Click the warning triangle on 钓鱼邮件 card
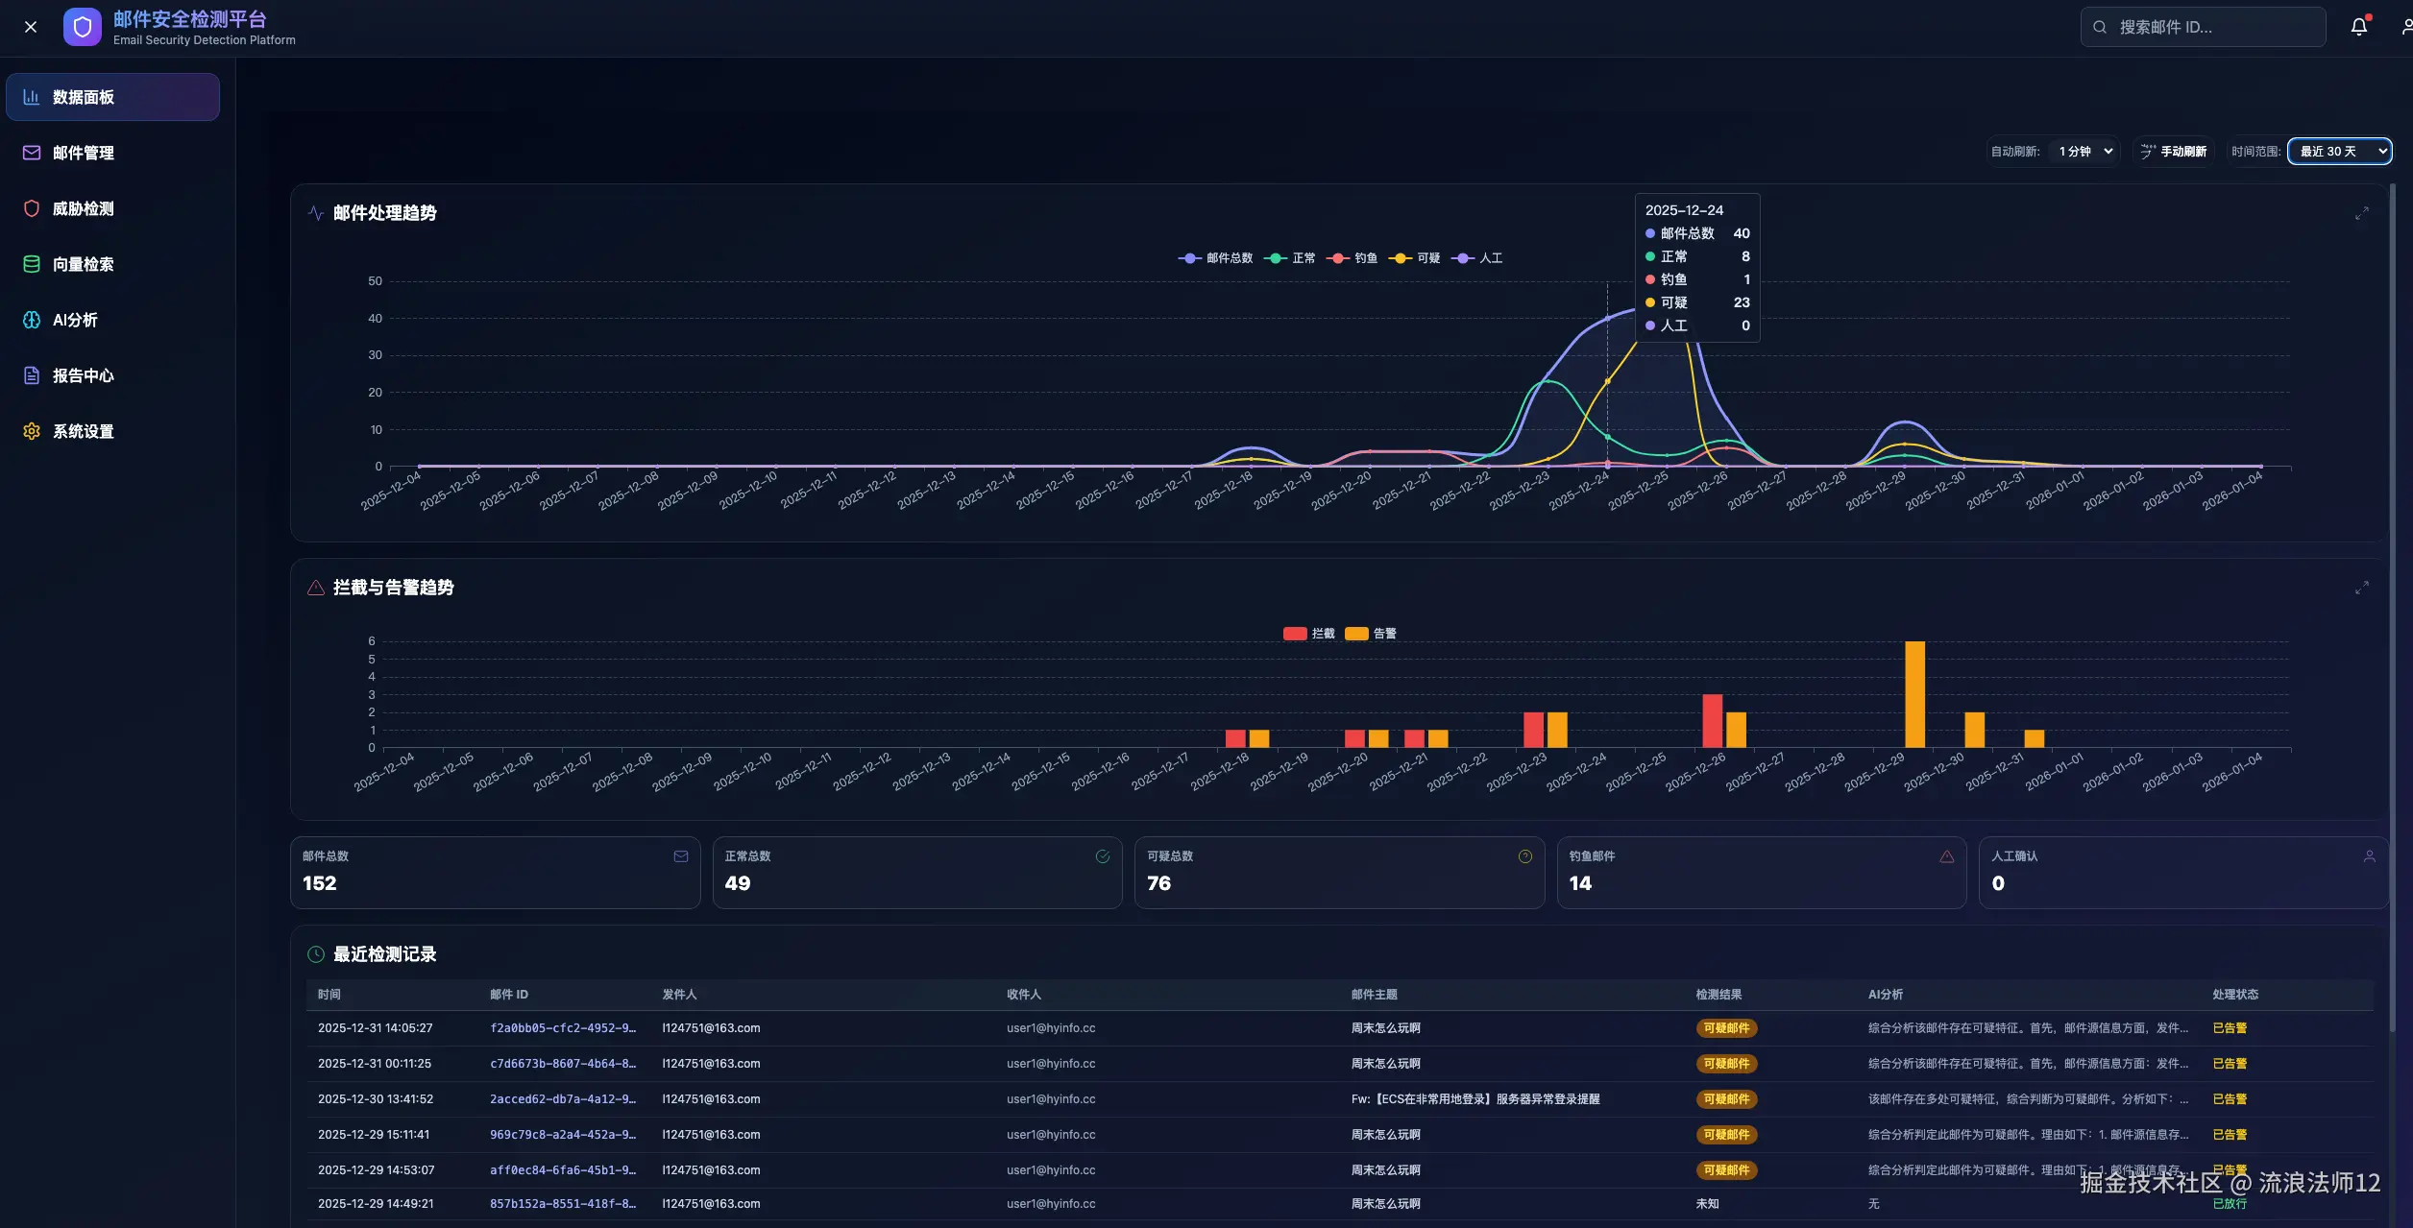This screenshot has height=1228, width=2413. tap(1947, 856)
